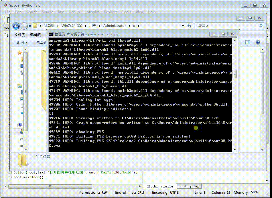Click the 'Memory: 58 %' status entry
272x198 pixels.
(x=246, y=192)
